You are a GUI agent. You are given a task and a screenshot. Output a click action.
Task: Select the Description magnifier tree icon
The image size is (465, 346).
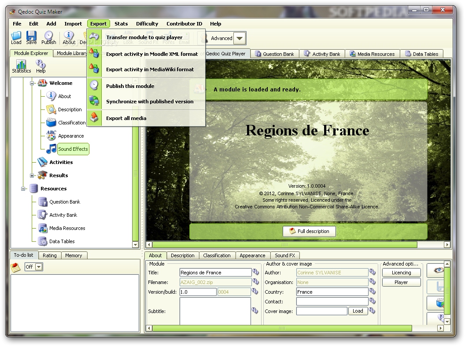[x=51, y=109]
